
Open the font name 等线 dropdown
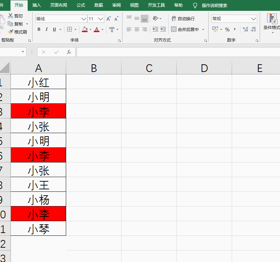[84, 19]
